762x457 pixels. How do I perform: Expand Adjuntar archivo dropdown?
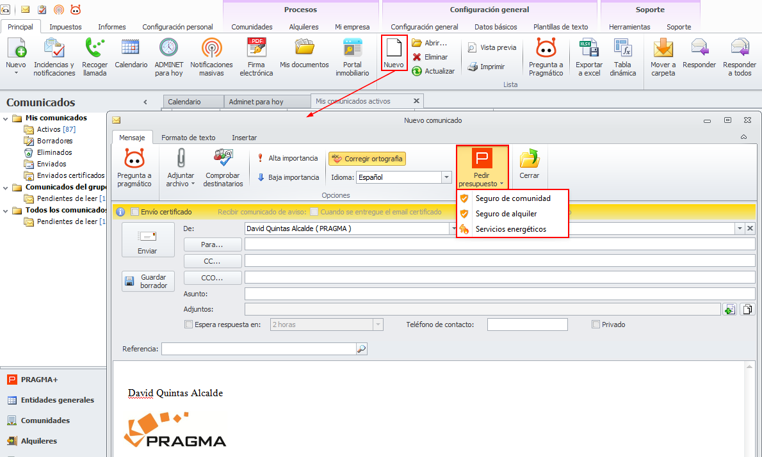(193, 184)
